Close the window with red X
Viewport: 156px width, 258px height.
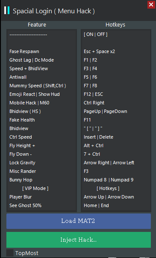151,5
